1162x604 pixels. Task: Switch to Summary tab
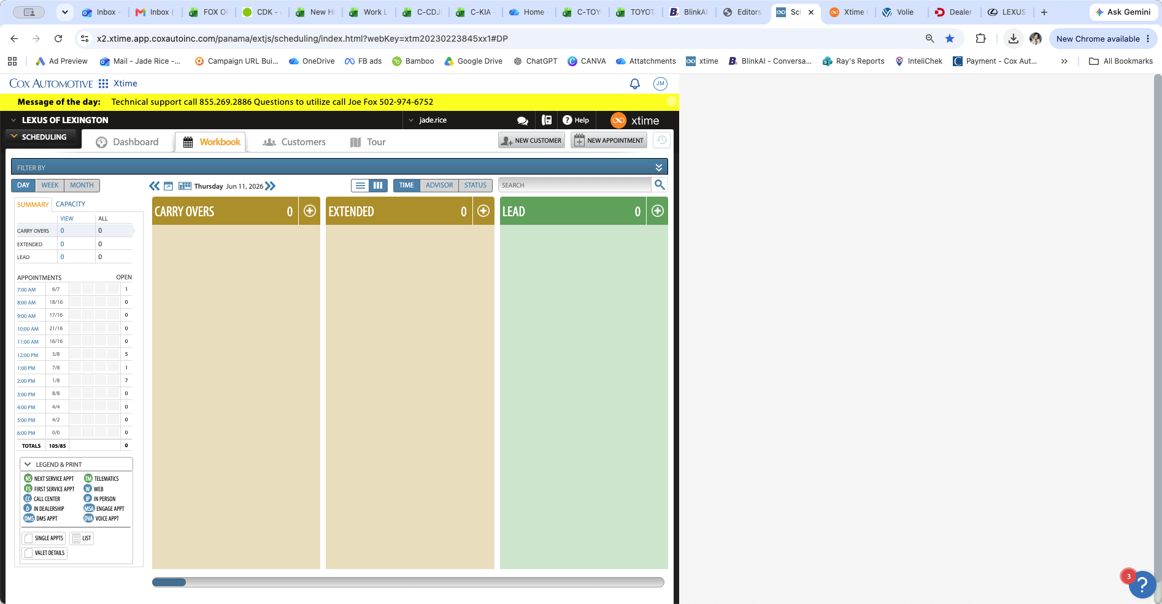[x=33, y=205]
